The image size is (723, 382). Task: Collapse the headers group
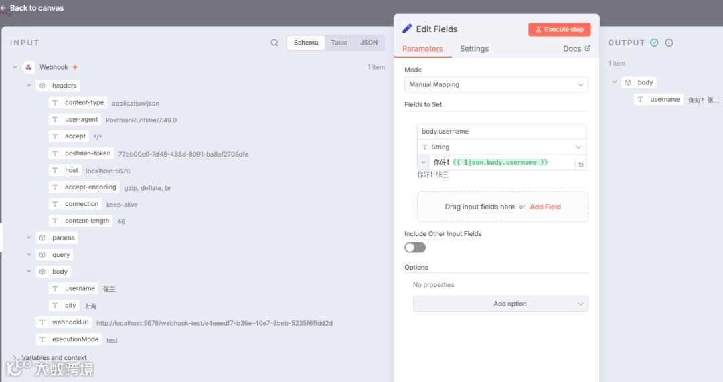click(29, 85)
